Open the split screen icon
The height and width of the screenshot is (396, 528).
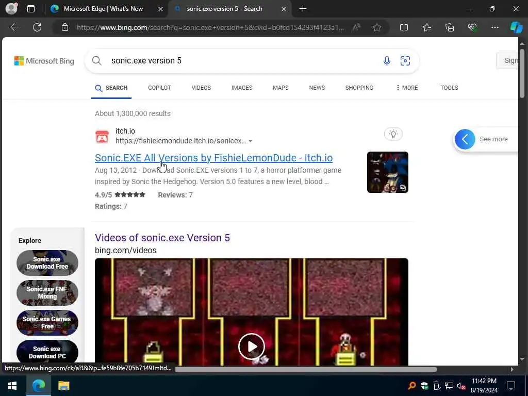coord(404,27)
